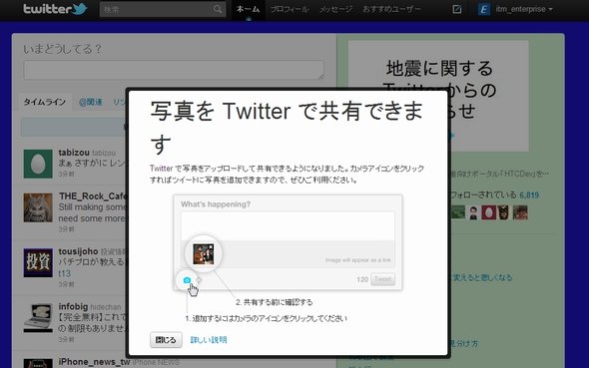This screenshot has height=368, width=589.
Task: Open the ホーム tab in the top navigation
Action: click(x=248, y=9)
